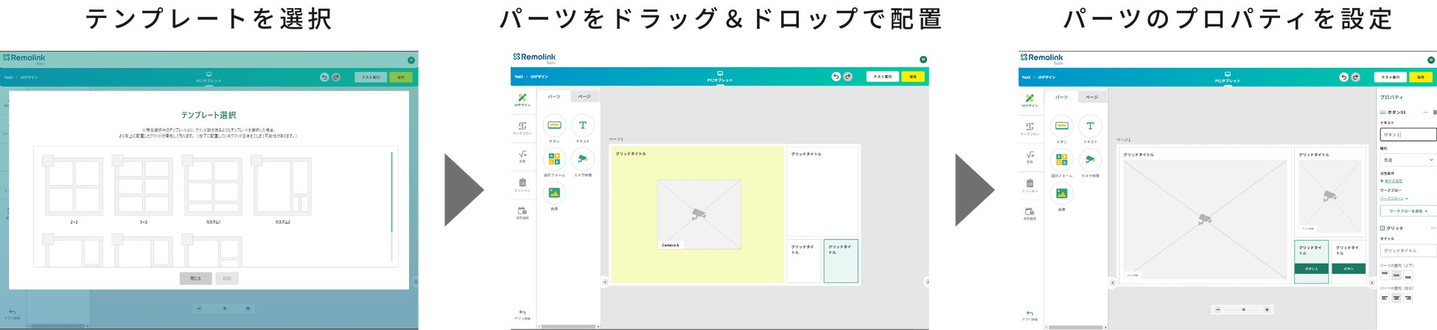Align parts to vertical middle in パーツの整列(上下)

click(x=1396, y=275)
